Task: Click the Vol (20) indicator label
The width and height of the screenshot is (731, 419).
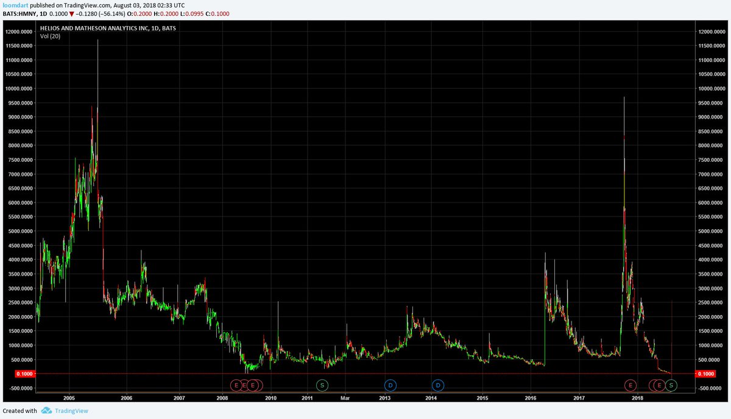Action: 51,36
